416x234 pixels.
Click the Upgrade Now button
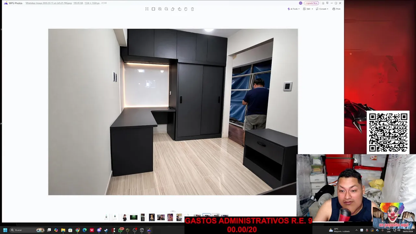[x=311, y=3]
